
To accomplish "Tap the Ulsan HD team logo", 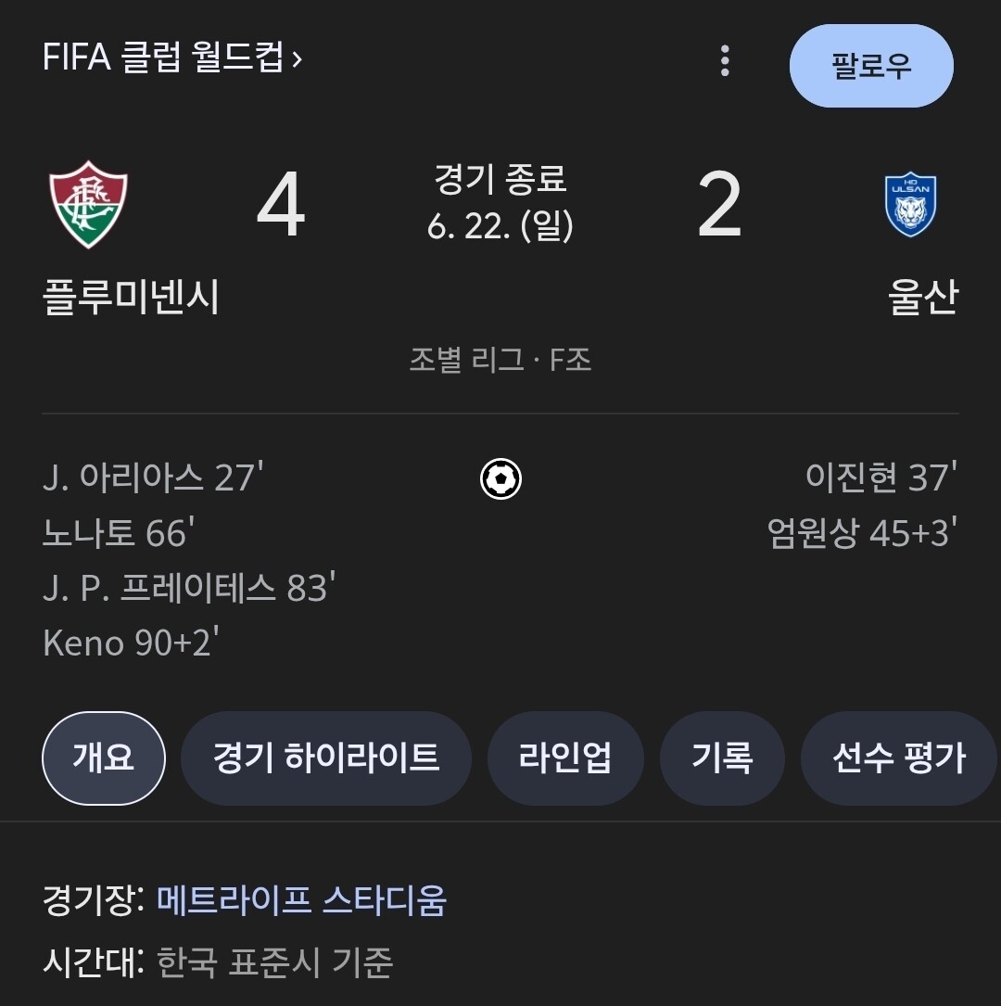I will [x=910, y=204].
